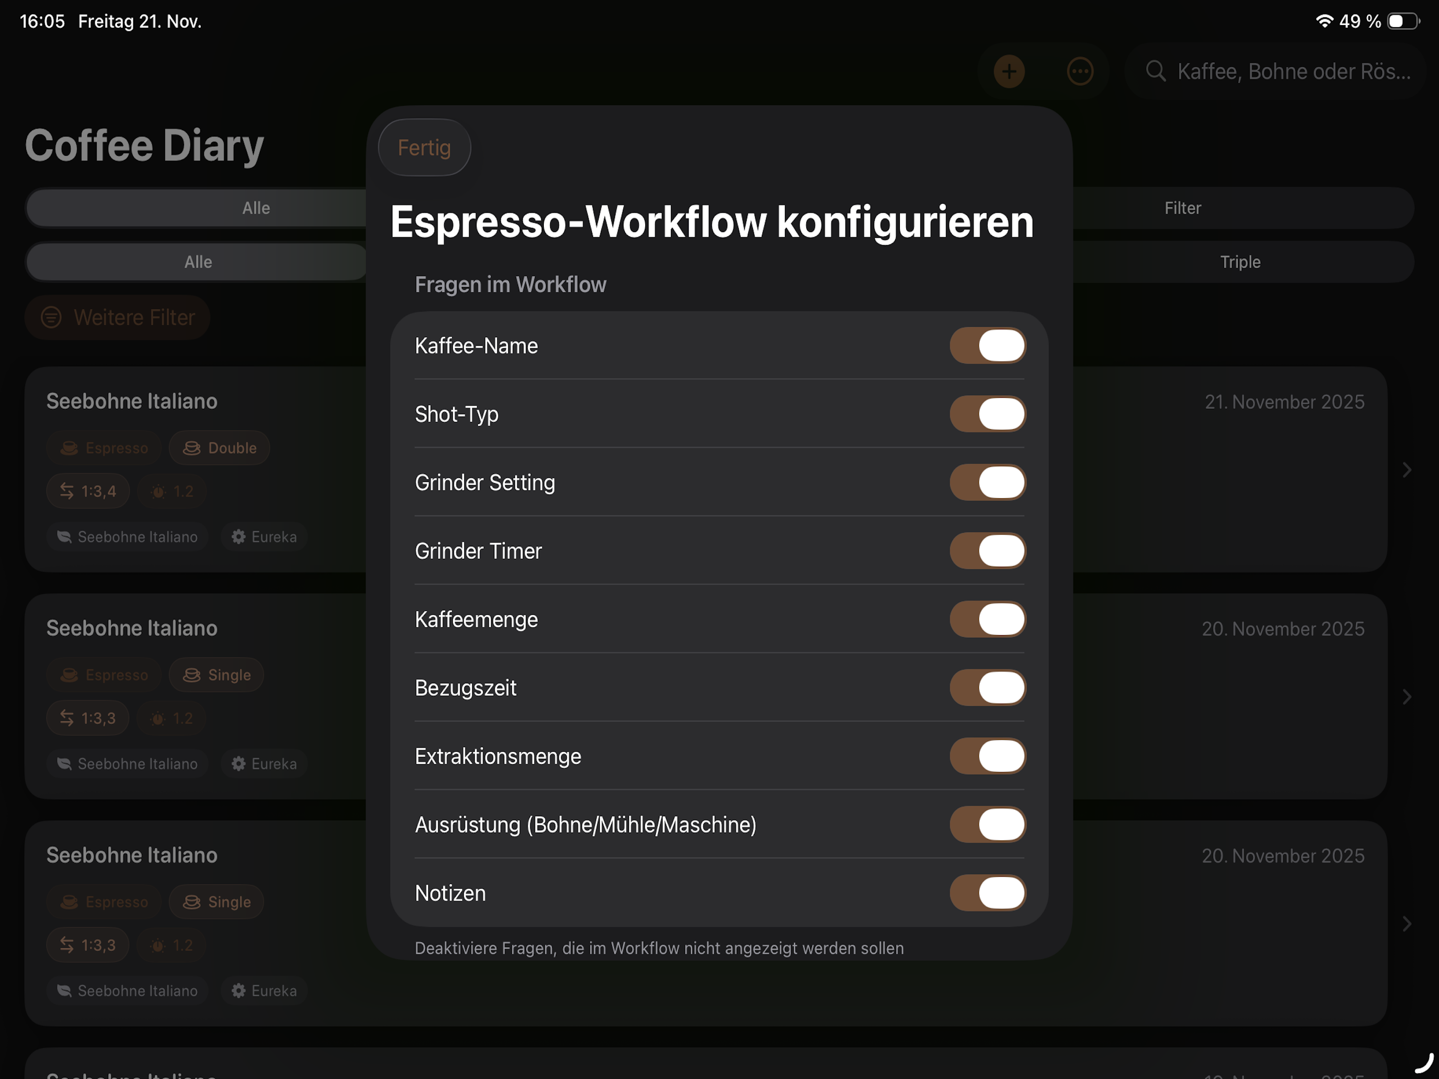Toggle the Extraktionsmenge switch
The image size is (1439, 1079).
click(x=988, y=756)
